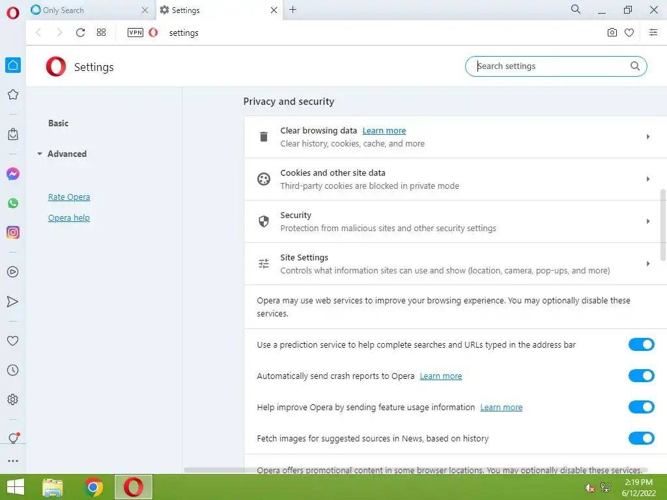Open History clock icon in sidebar

click(13, 370)
